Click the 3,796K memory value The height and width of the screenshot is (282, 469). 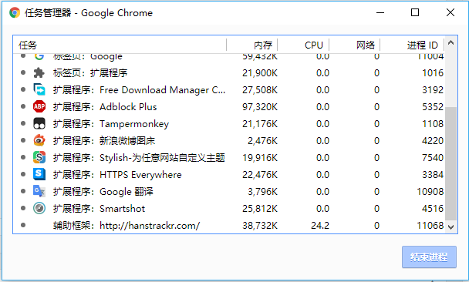(x=262, y=191)
